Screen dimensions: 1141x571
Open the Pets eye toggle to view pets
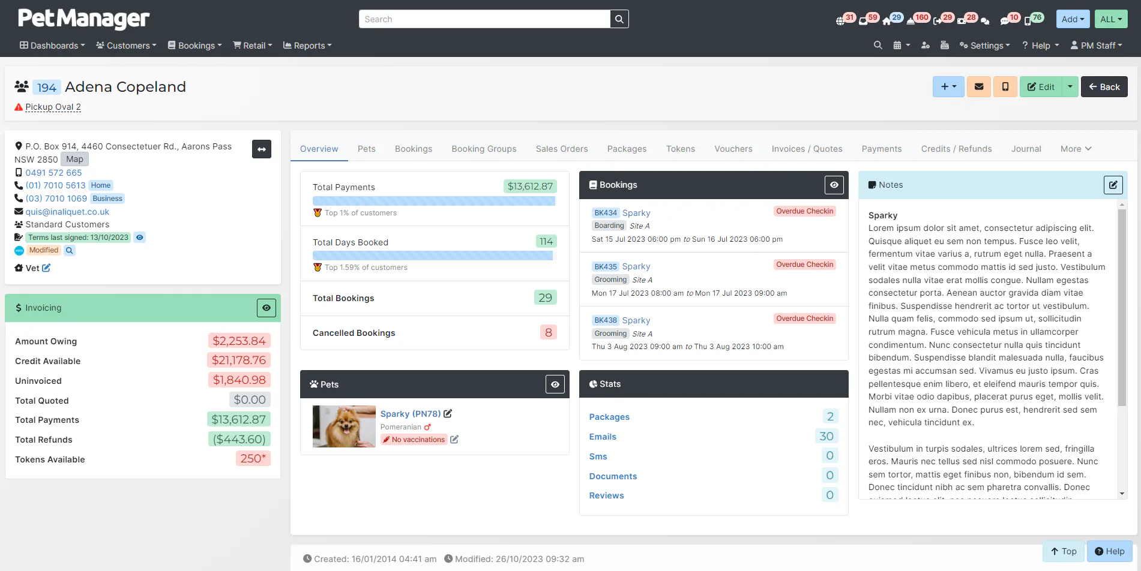pos(554,384)
